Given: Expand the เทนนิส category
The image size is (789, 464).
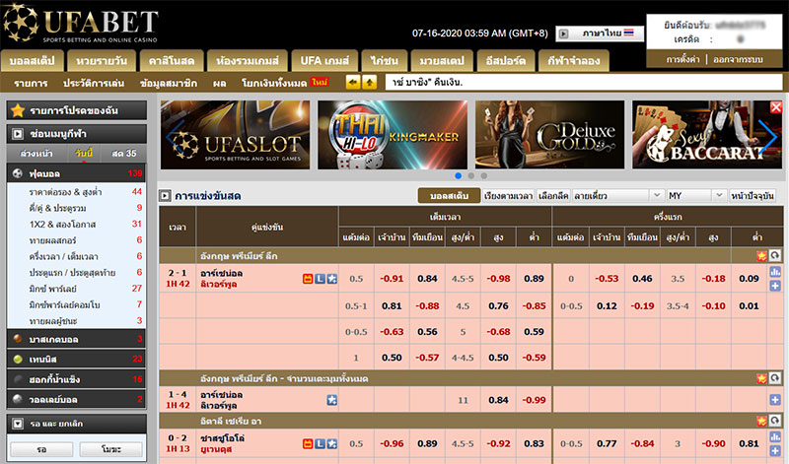Looking at the screenshot, I should point(77,360).
